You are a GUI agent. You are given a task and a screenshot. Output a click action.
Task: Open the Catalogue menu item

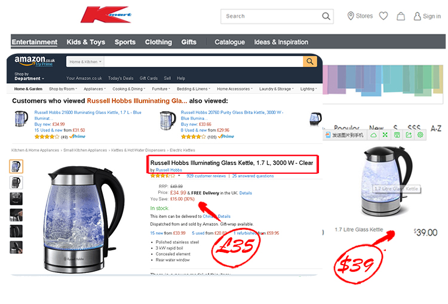[x=230, y=42]
